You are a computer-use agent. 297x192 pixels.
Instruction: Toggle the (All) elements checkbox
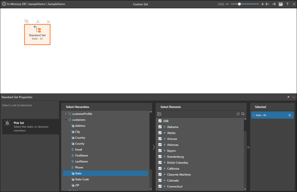[x=160, y=121]
